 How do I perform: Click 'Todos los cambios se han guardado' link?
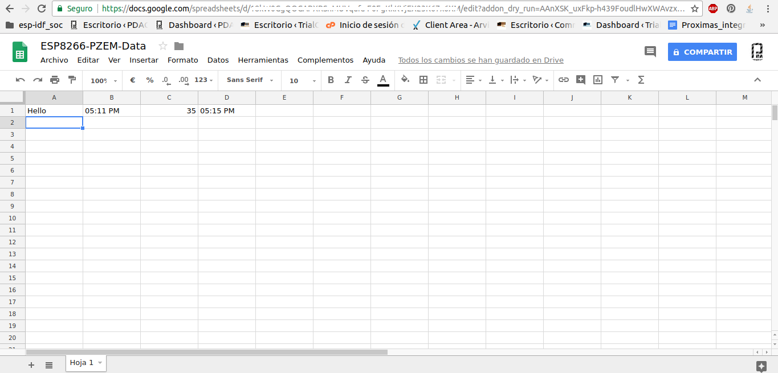[480, 60]
